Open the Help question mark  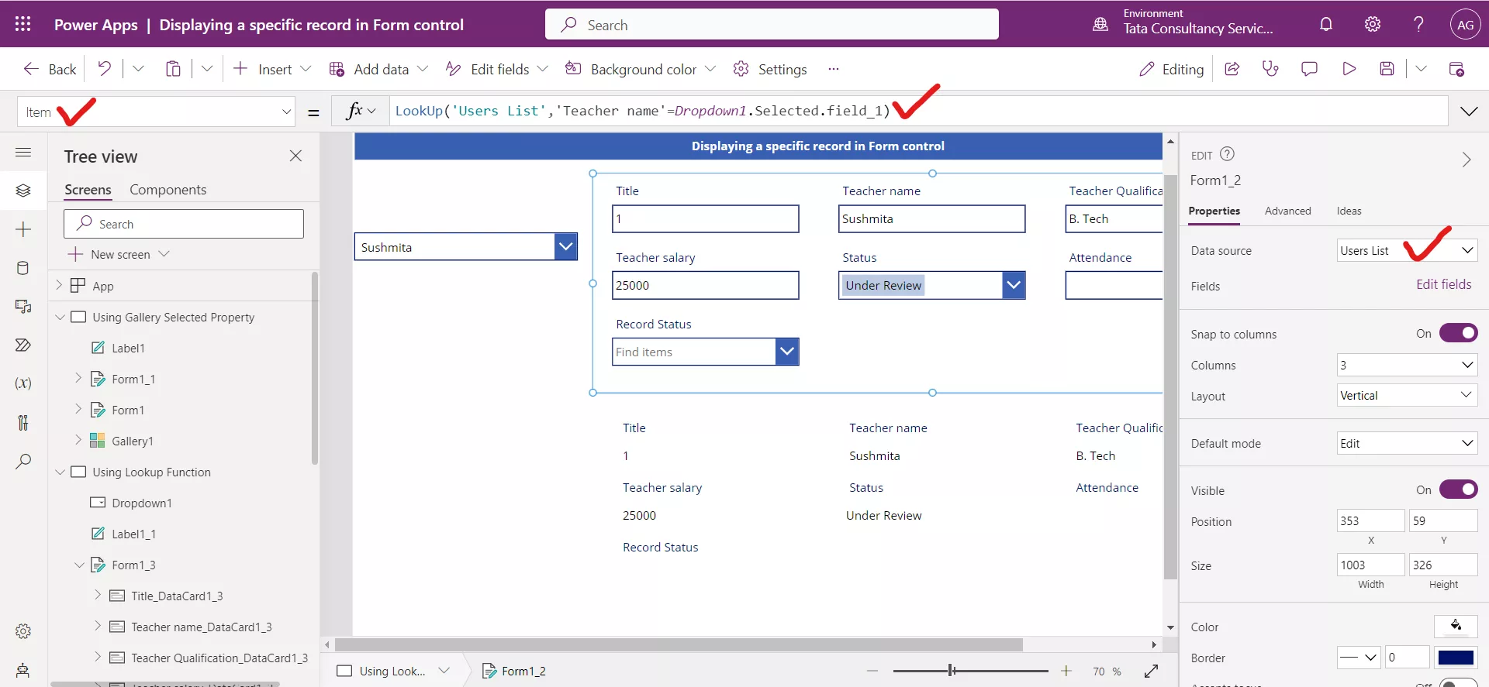(x=1418, y=24)
